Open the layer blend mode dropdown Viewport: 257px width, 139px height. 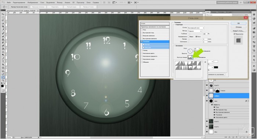[x=218, y=15]
